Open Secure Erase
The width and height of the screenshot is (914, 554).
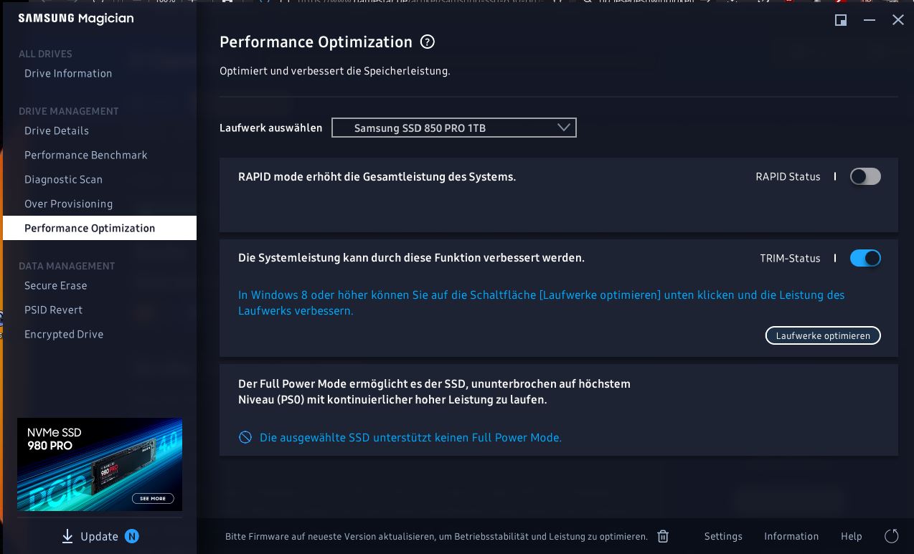[x=56, y=285]
